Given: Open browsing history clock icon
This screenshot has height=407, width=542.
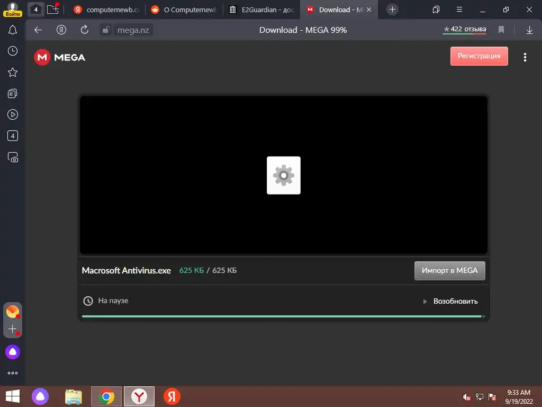Looking at the screenshot, I should pyautogui.click(x=13, y=51).
